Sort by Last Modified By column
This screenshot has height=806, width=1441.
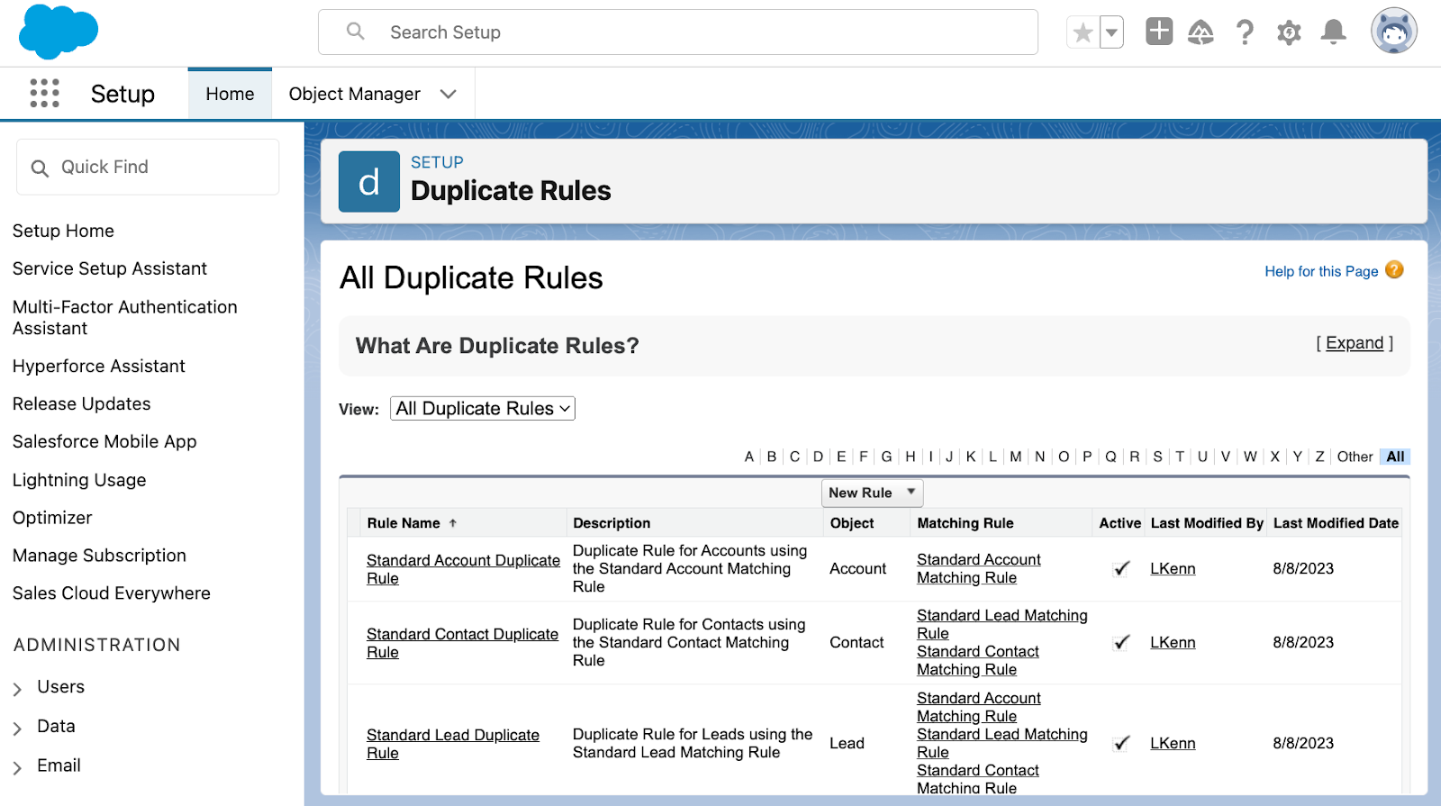click(1207, 523)
